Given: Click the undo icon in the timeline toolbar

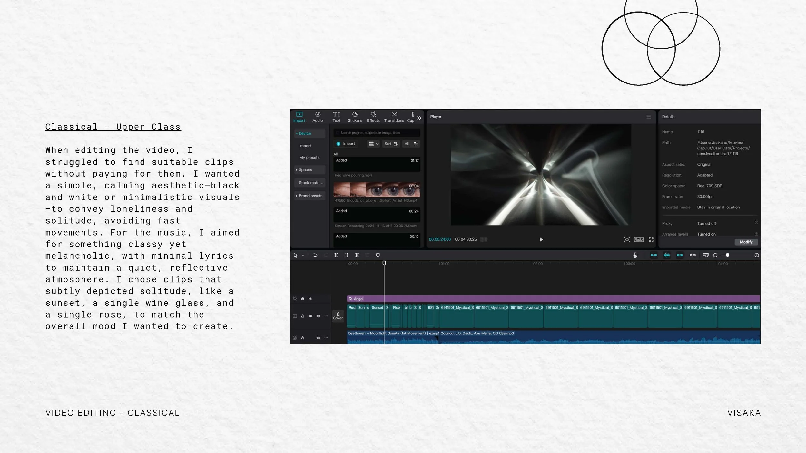Looking at the screenshot, I should [x=315, y=255].
